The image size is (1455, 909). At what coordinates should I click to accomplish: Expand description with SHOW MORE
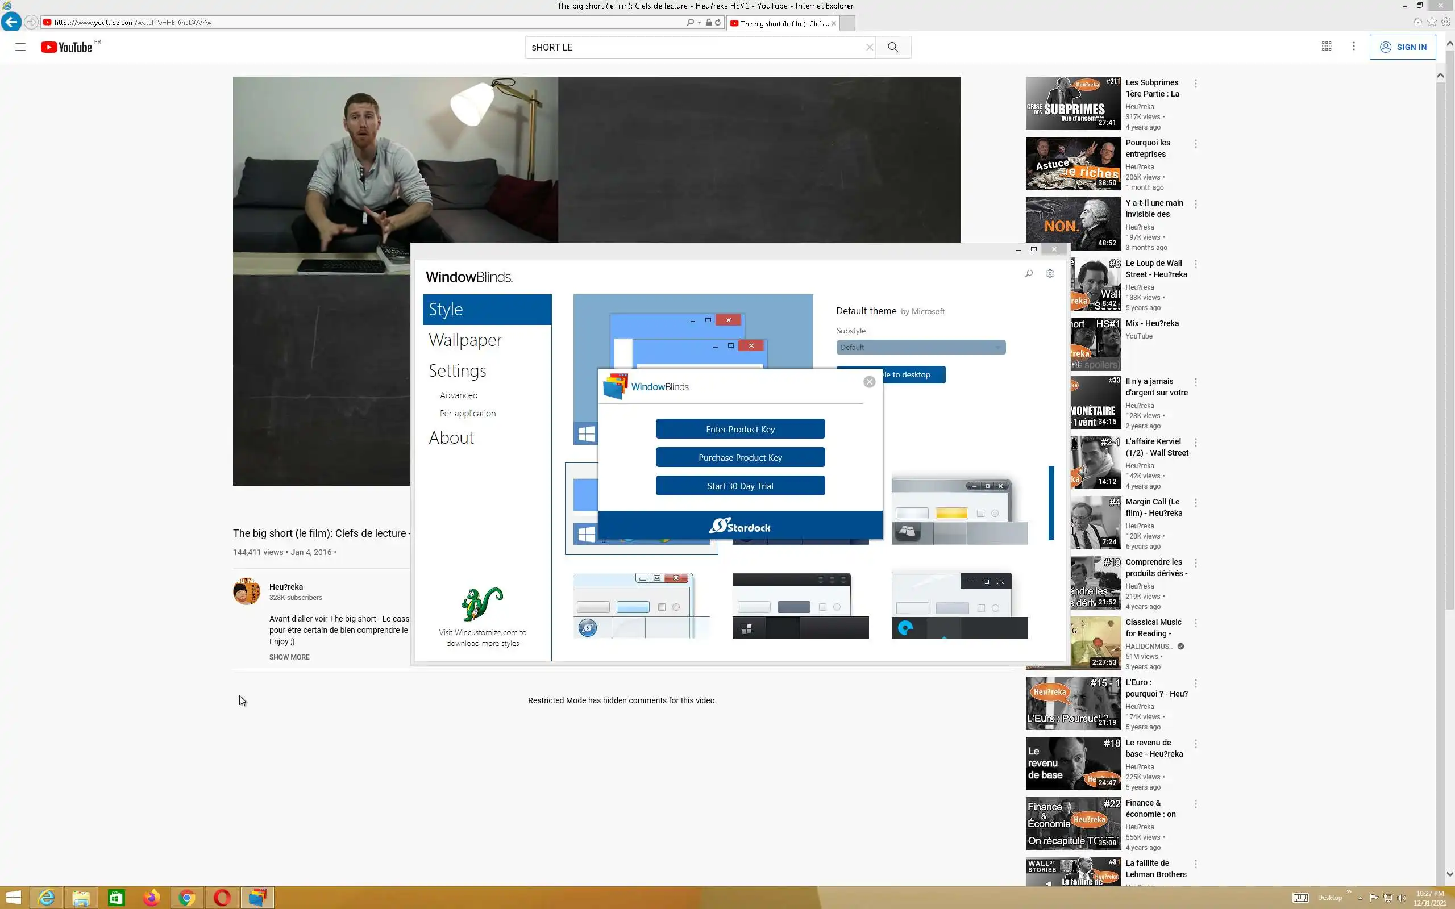pos(289,657)
